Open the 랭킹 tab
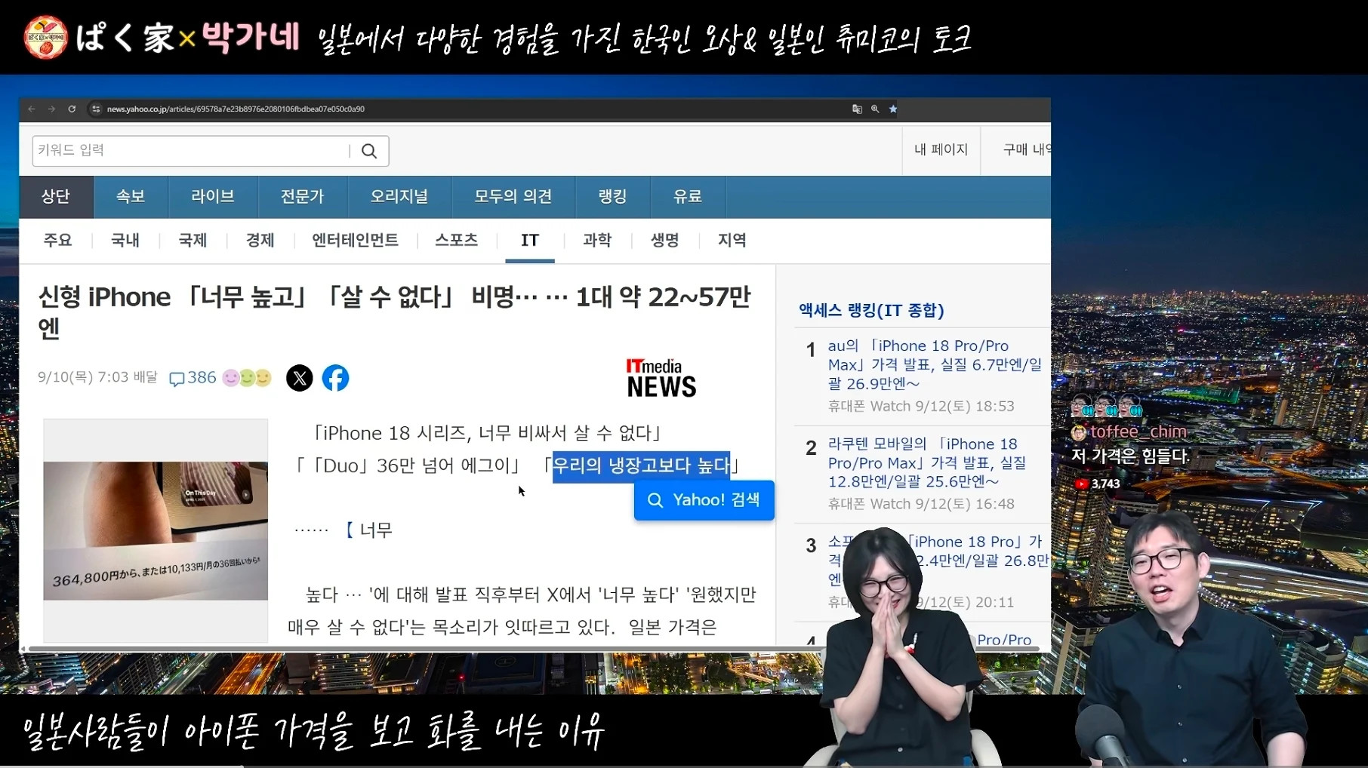1368x768 pixels. (x=613, y=197)
